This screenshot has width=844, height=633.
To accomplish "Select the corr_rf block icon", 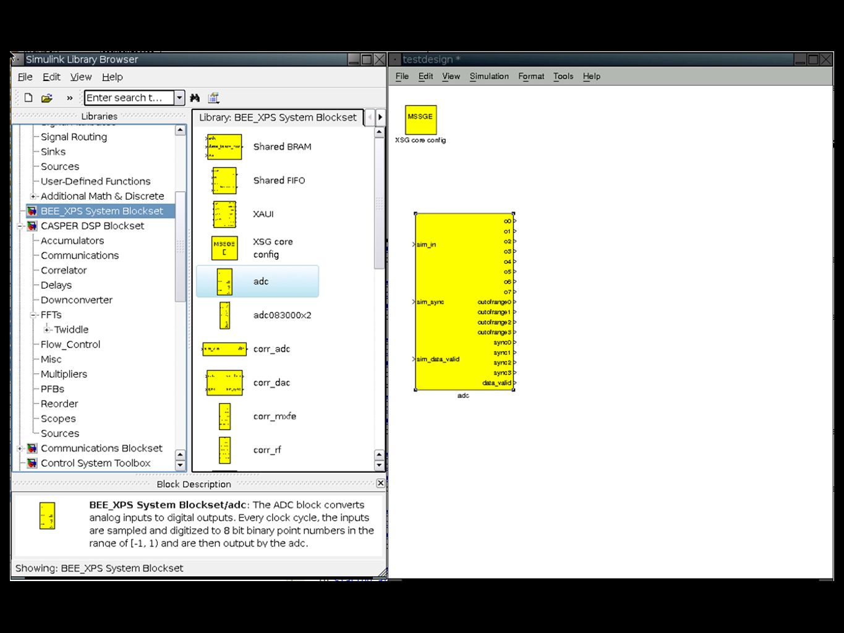I will coord(224,450).
